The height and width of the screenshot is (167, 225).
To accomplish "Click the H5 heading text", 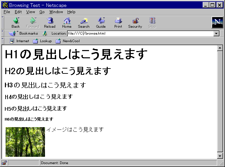I will [x=36, y=108].
